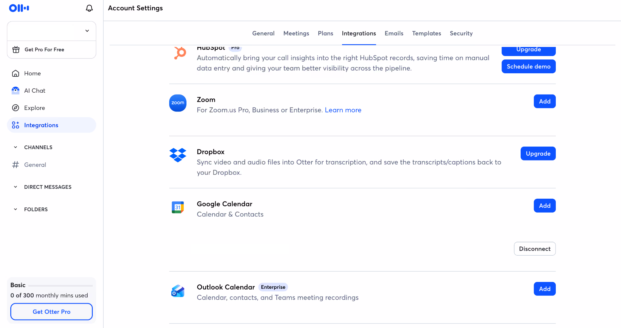Upgrade to enable Dropbox integration
The width and height of the screenshot is (621, 328).
pyautogui.click(x=538, y=154)
